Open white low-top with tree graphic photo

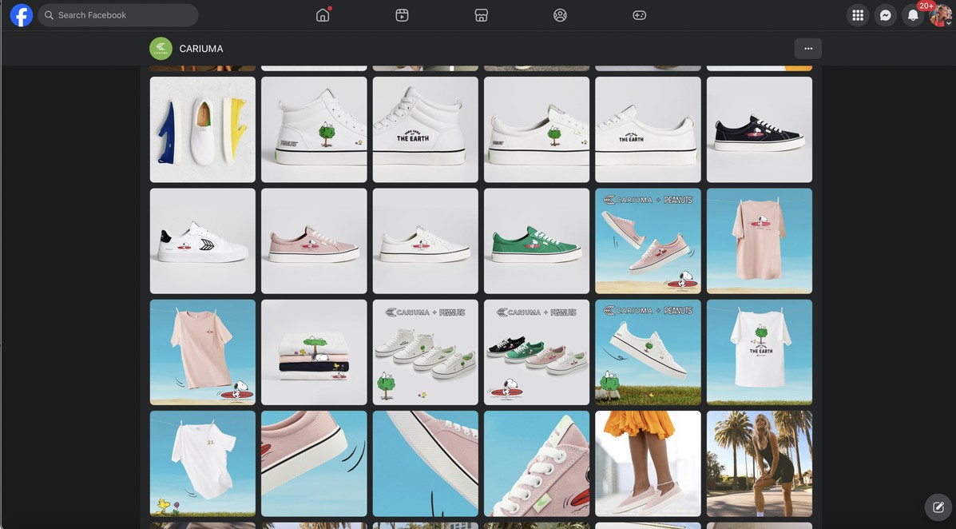[537, 129]
